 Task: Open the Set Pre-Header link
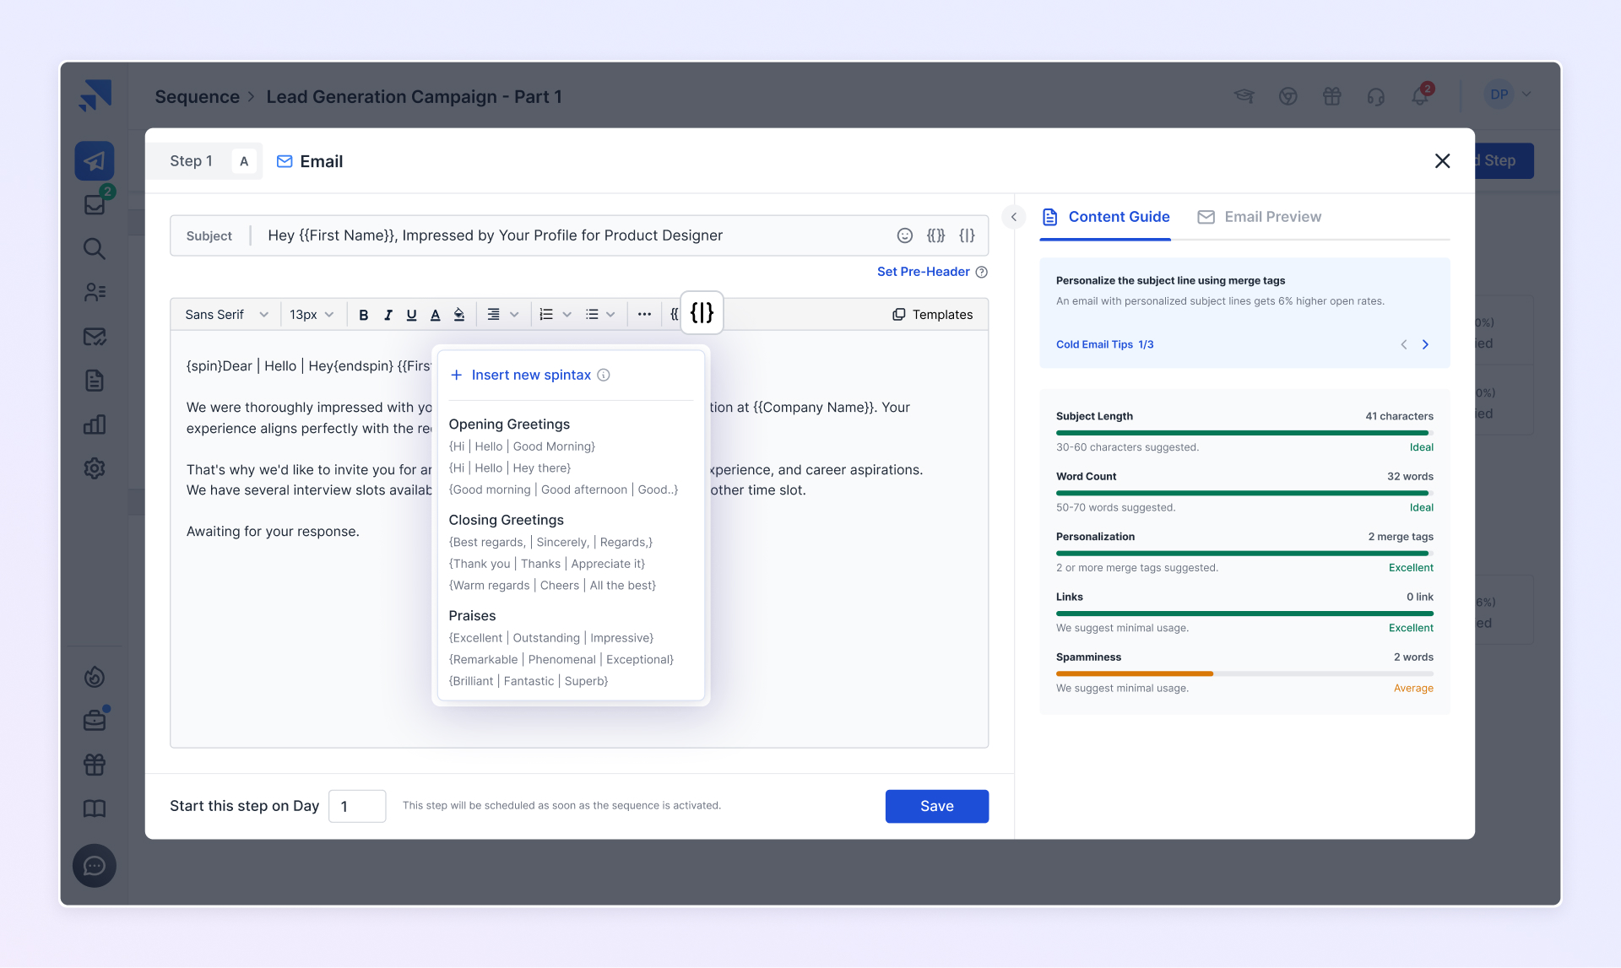coord(923,272)
